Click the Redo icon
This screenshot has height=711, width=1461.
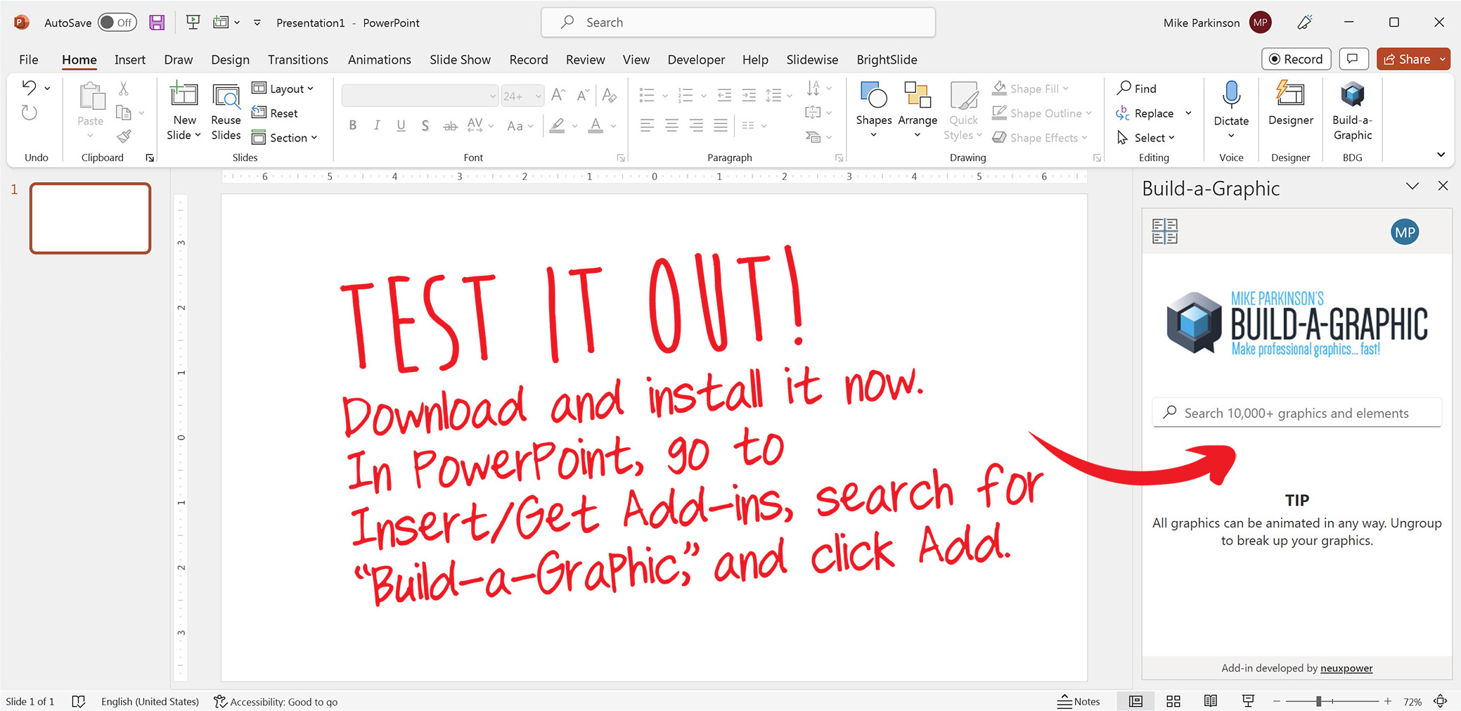pos(29,113)
